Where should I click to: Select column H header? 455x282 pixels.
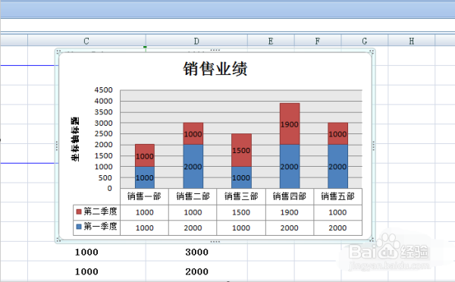tap(412, 41)
